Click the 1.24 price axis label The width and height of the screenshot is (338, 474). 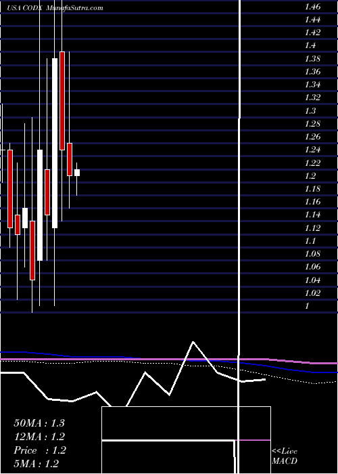click(312, 150)
